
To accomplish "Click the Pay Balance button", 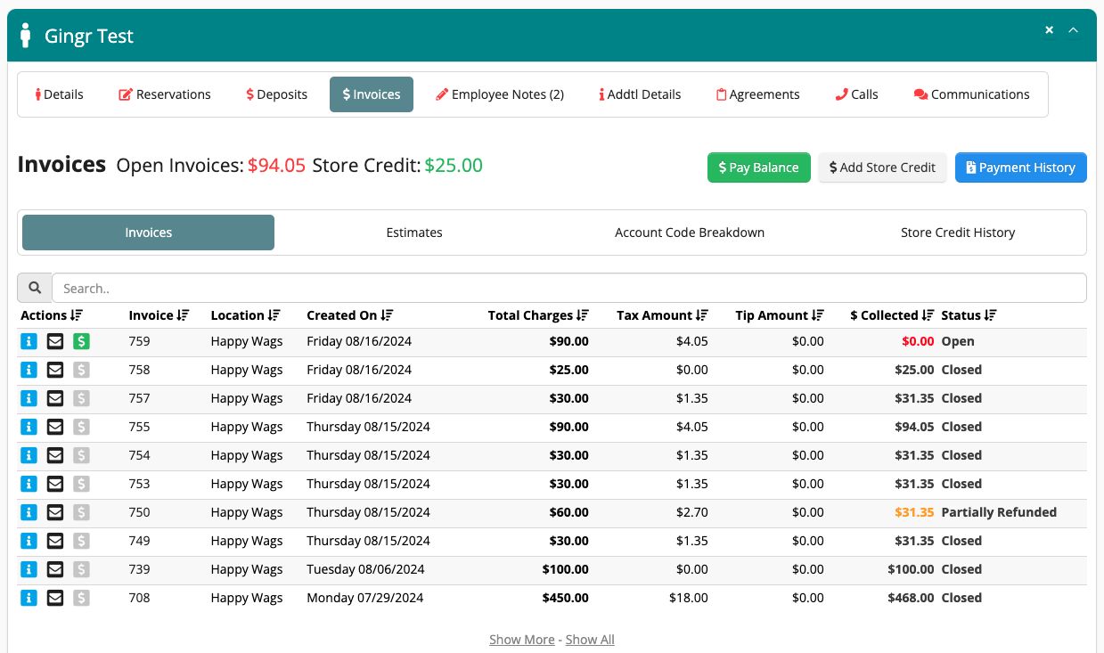I will pyautogui.click(x=758, y=167).
